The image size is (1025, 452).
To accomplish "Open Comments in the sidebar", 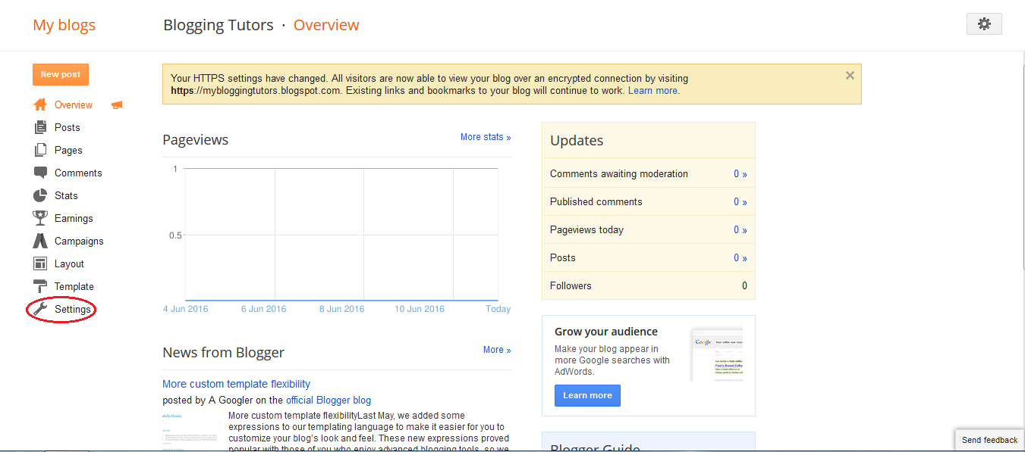I will [x=78, y=173].
